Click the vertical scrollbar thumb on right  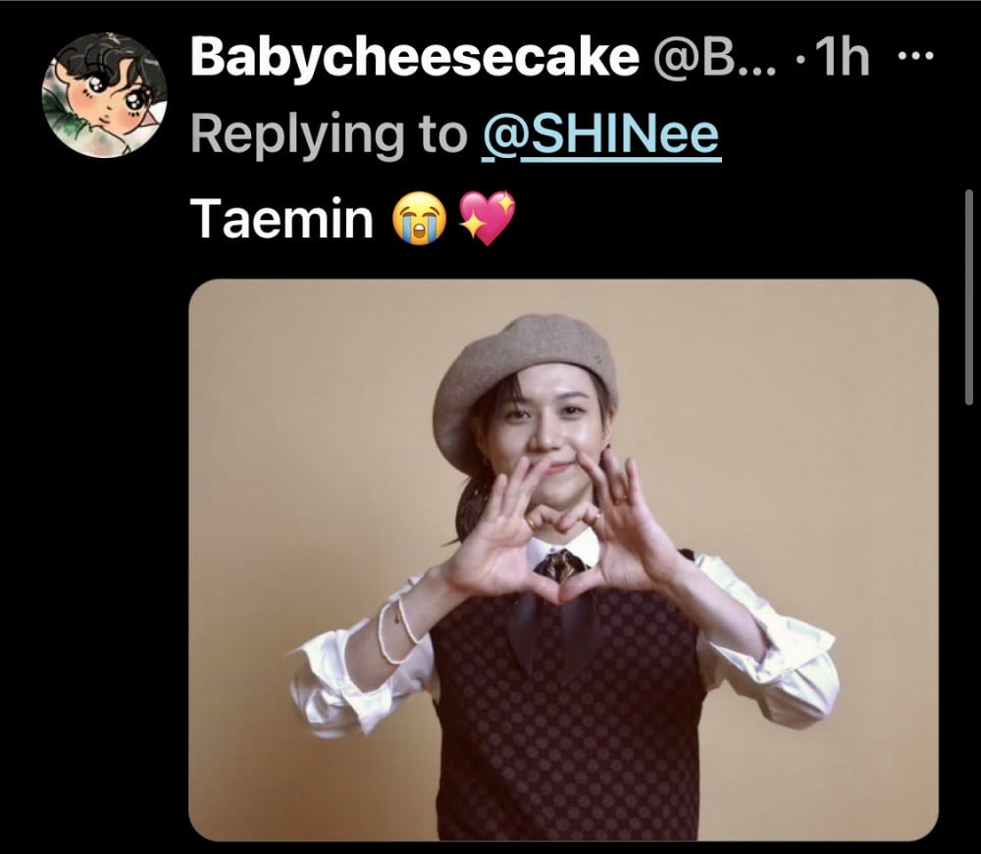969,297
